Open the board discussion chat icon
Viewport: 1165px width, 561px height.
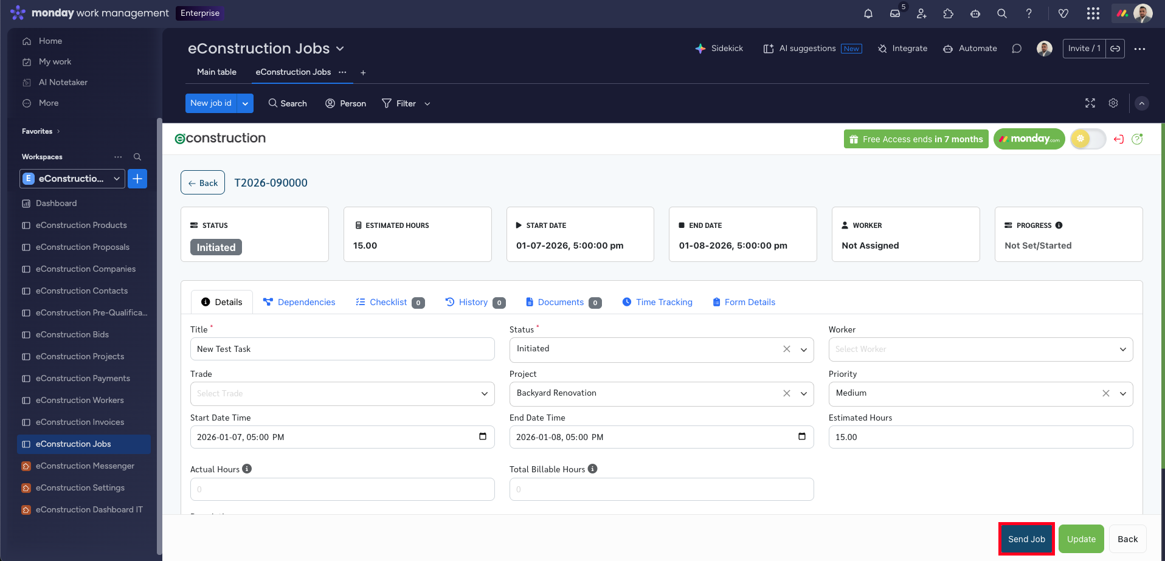tap(1017, 49)
